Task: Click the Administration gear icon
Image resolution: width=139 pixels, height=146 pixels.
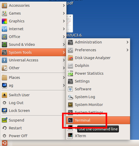Action: pos(70,42)
